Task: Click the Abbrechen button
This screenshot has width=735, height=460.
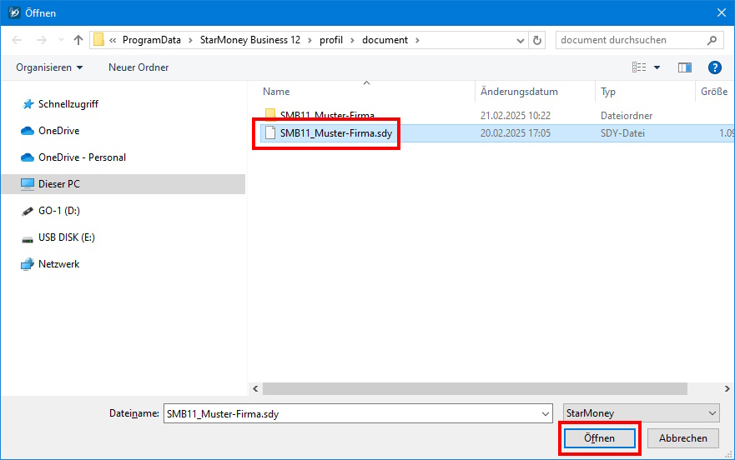Action: point(683,438)
